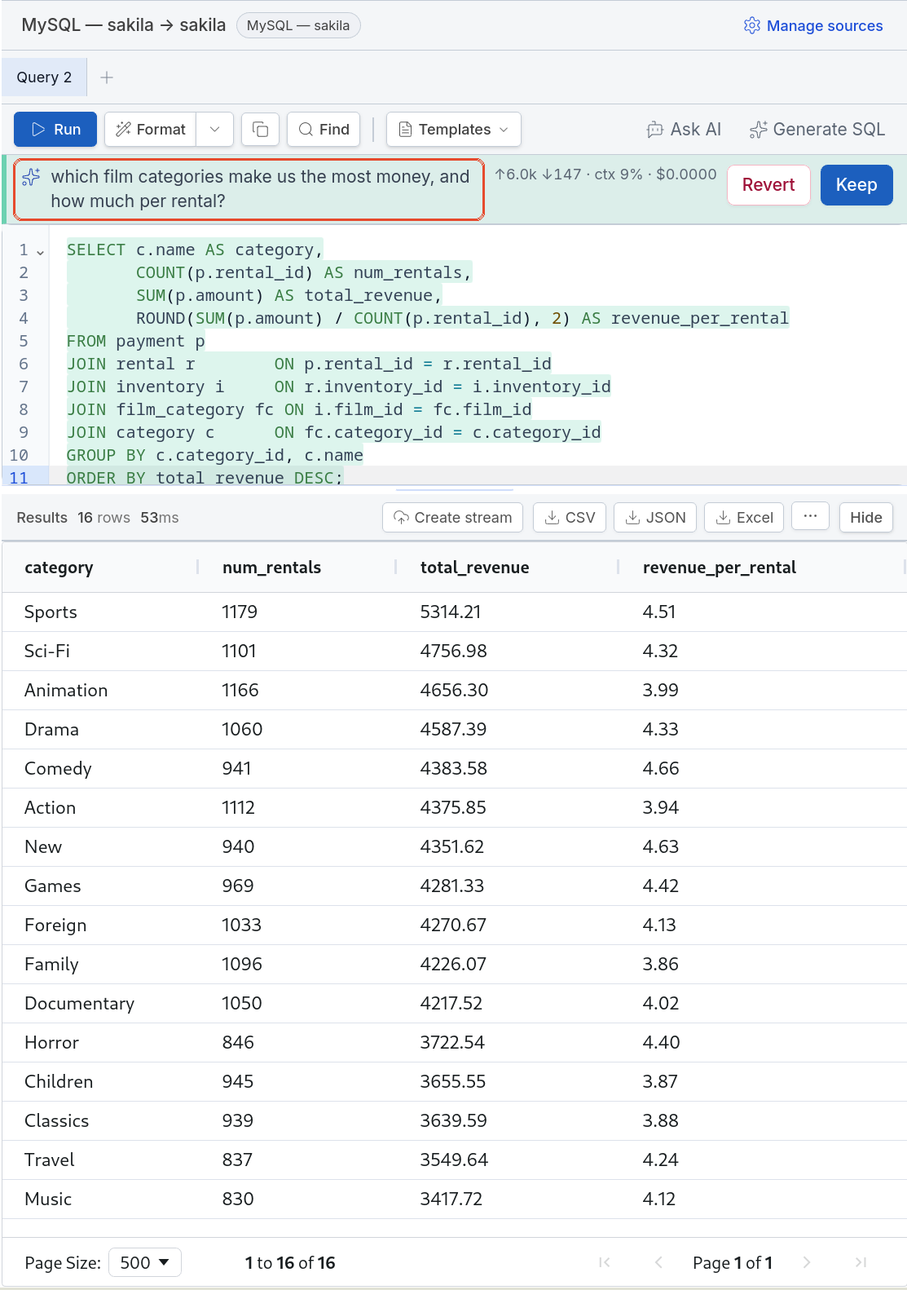Click Classics total revenue 3639.59
The image size is (907, 1290).
(453, 1120)
